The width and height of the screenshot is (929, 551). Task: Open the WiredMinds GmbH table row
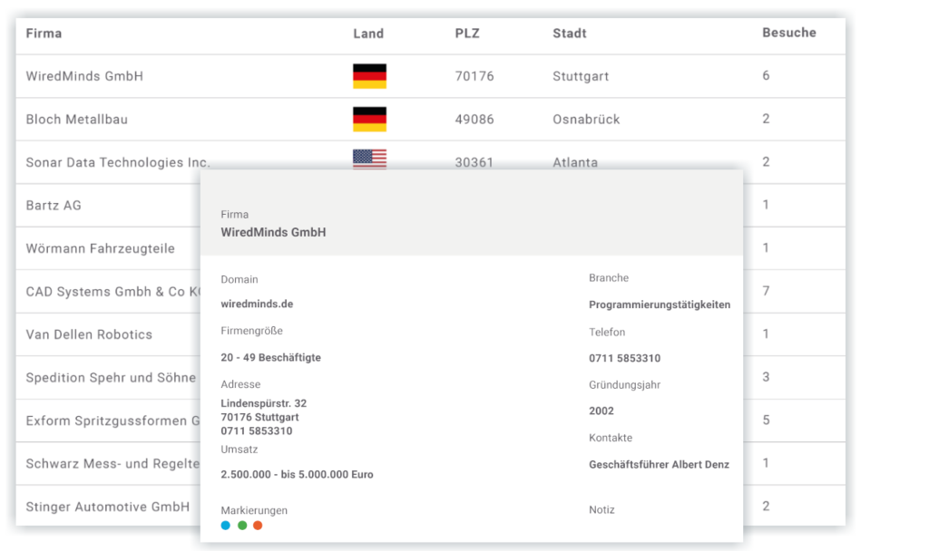coord(431,76)
